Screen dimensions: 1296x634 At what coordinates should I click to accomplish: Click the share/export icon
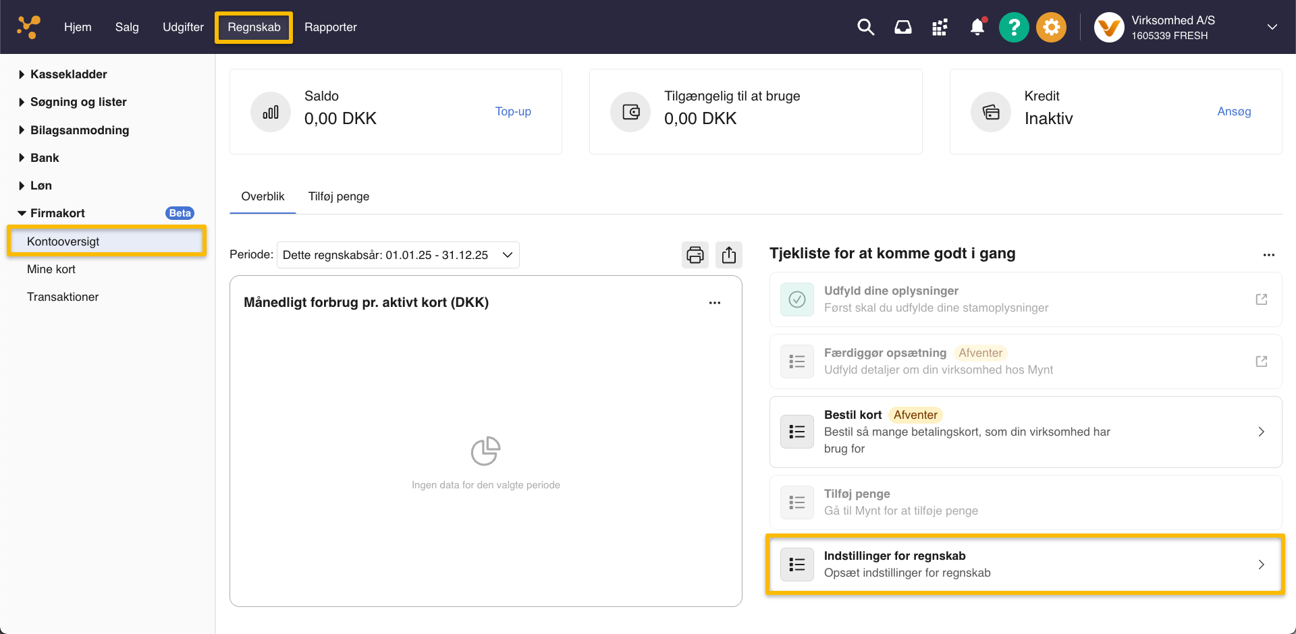click(728, 255)
